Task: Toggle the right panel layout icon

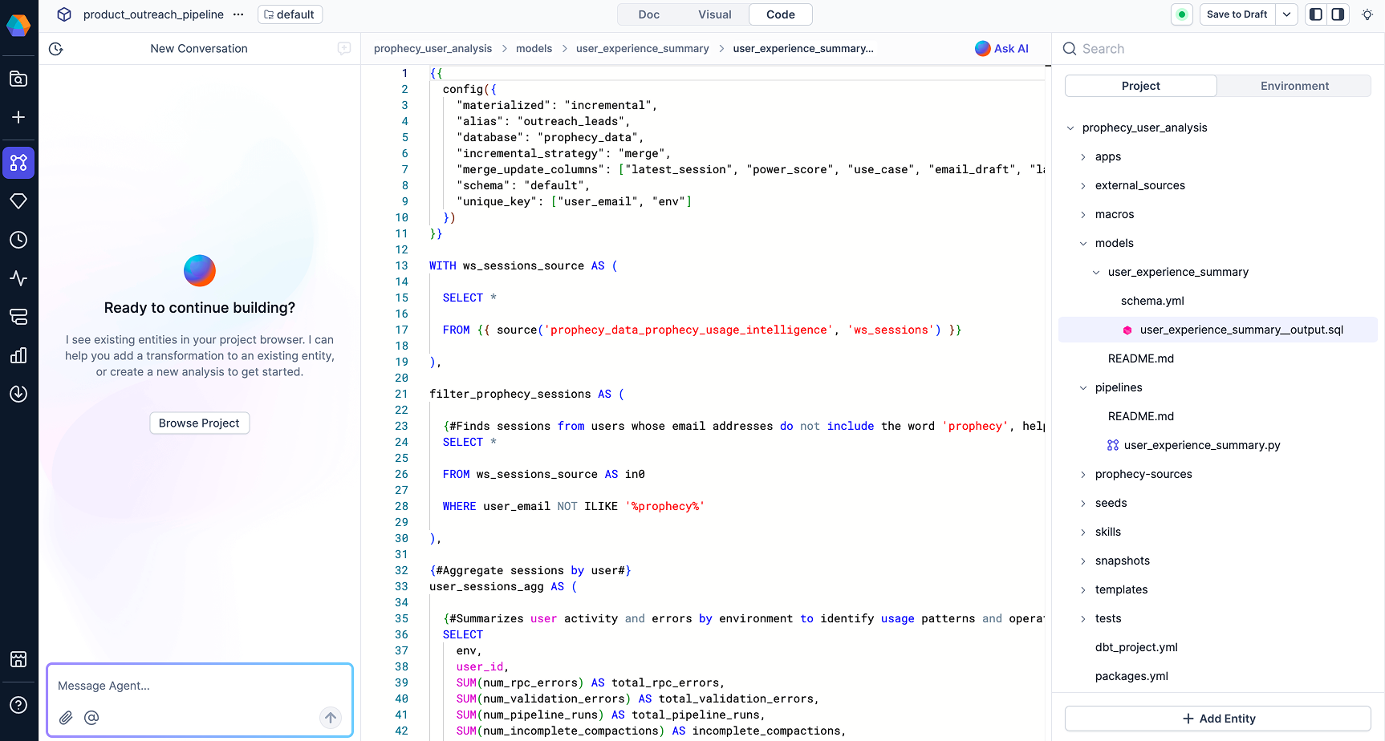Action: [1338, 14]
